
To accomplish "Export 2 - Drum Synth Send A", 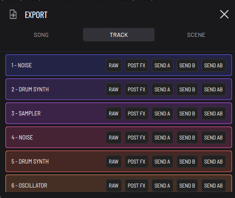I will click(162, 89).
